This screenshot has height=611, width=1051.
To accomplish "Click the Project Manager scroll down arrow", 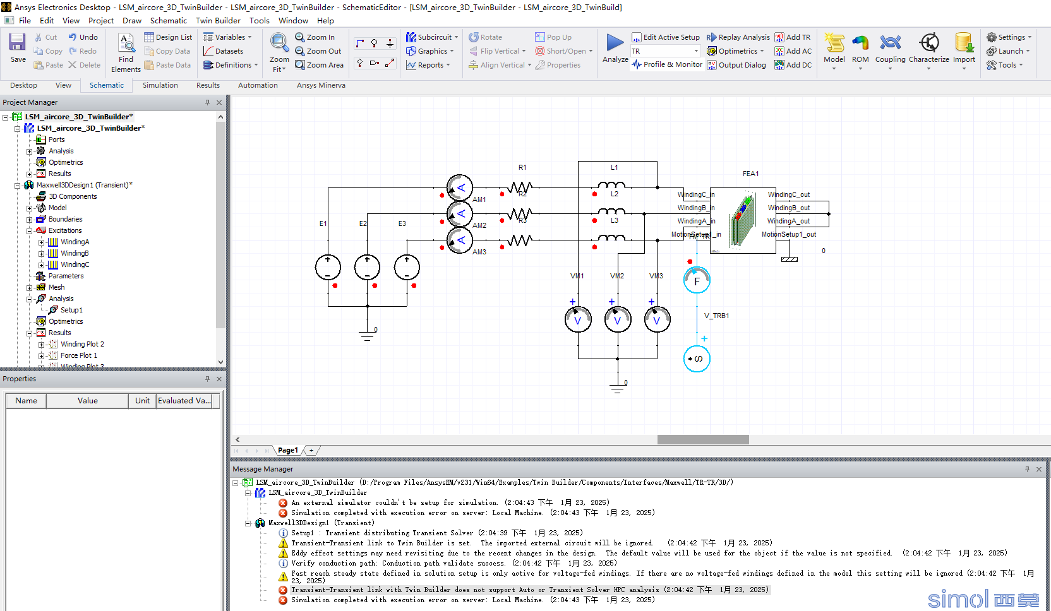I will 220,362.
